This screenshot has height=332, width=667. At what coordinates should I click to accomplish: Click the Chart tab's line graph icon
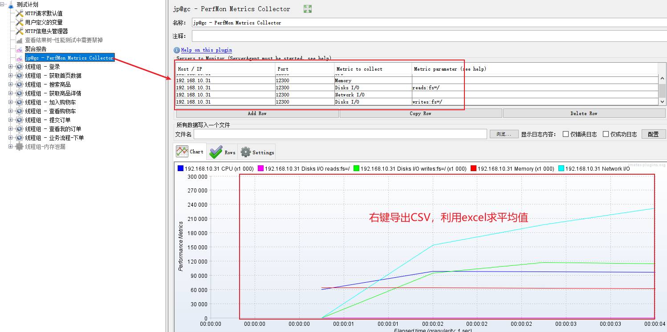pos(182,152)
